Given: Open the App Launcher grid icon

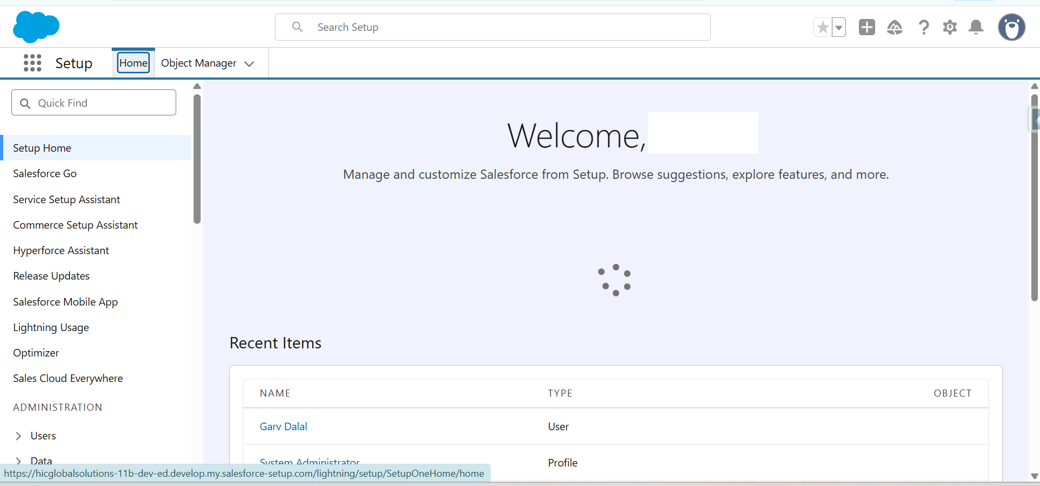Looking at the screenshot, I should 33,63.
